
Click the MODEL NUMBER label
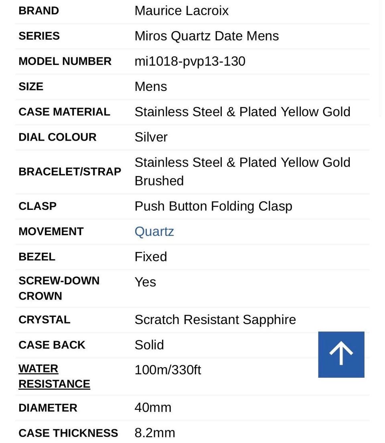coord(65,61)
